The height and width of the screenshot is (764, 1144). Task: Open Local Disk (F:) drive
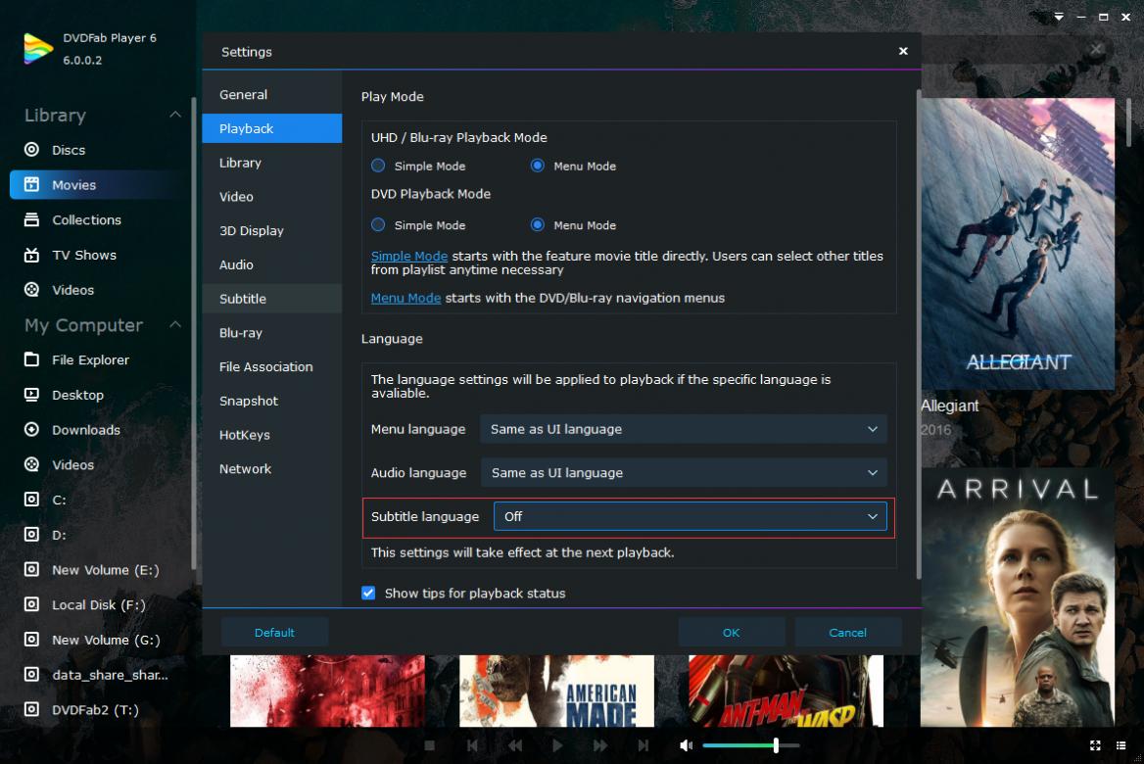[x=84, y=604]
